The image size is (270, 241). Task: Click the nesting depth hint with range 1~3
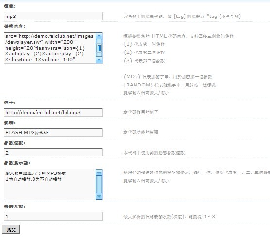169,217
